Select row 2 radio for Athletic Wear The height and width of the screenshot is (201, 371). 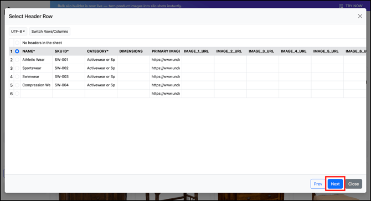[17, 60]
